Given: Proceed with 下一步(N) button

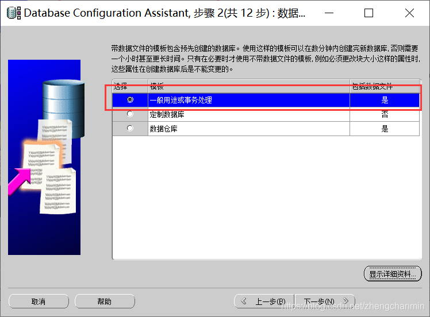Looking at the screenshot, I should click(x=325, y=301).
